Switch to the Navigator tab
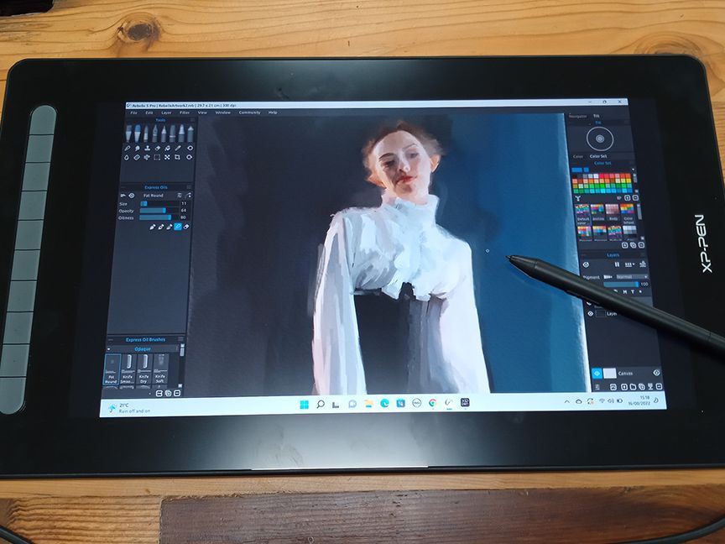 click(577, 116)
